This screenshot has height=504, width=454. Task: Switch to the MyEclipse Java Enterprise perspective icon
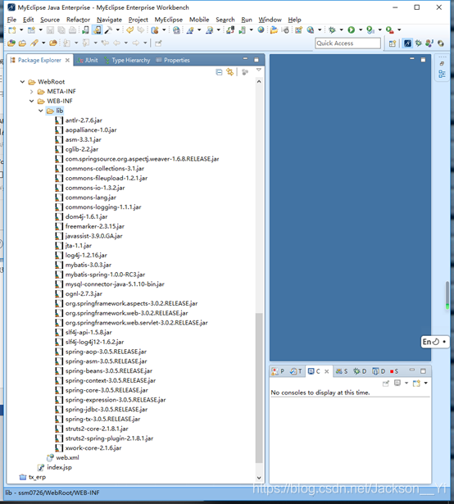(x=407, y=43)
